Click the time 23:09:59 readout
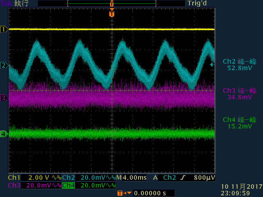Image resolution: width=263 pixels, height=197 pixels. pyautogui.click(x=235, y=193)
